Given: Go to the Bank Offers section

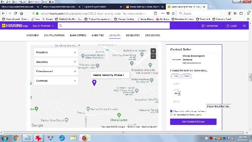Looking at the screenshot, I should (x=78, y=35).
